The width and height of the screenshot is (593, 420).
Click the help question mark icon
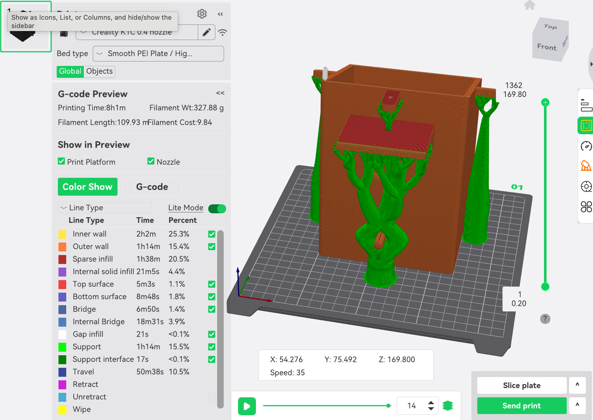(545, 319)
